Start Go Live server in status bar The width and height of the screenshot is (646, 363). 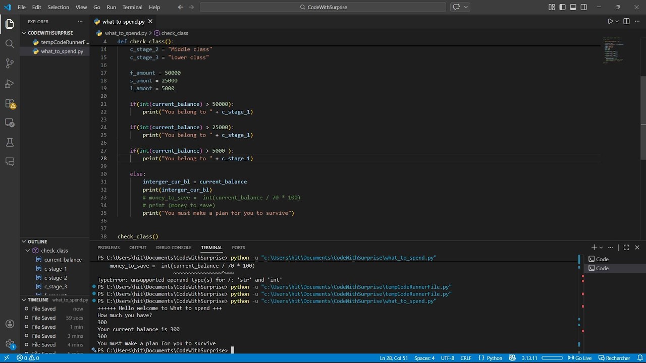point(579,358)
